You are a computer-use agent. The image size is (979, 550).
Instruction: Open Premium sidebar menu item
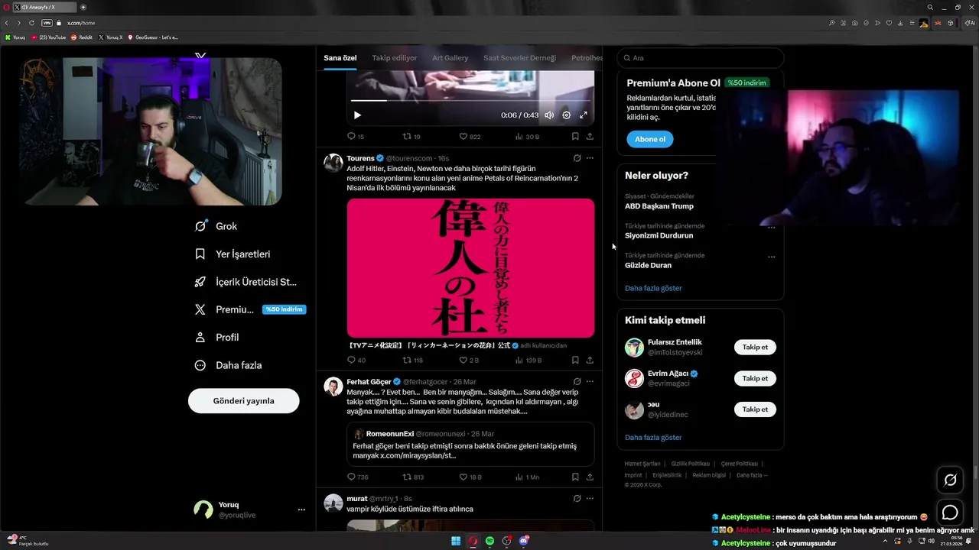click(x=249, y=309)
